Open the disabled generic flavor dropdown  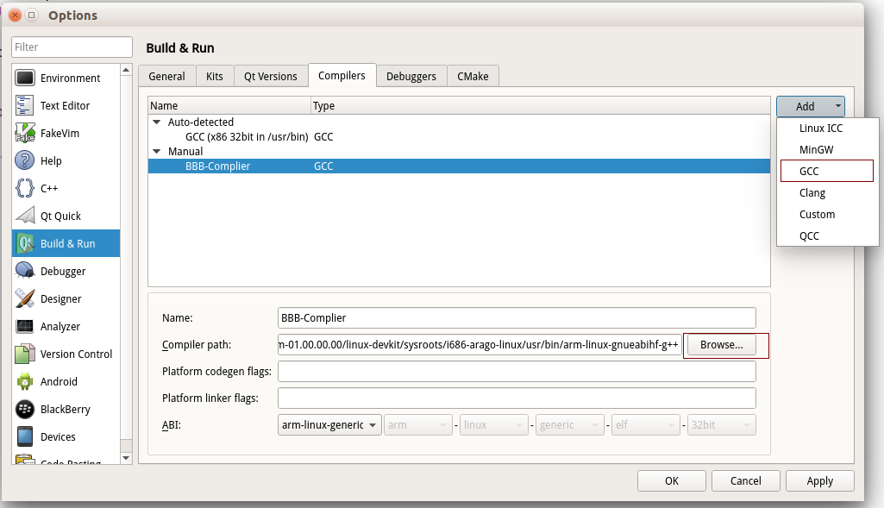pos(570,425)
